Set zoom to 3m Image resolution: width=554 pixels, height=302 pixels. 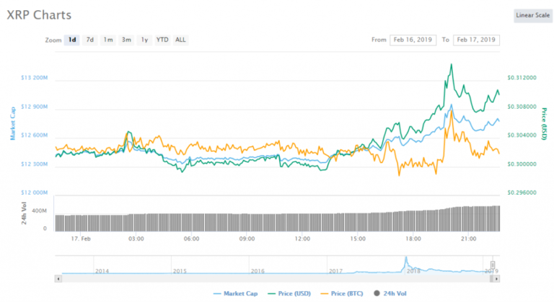point(126,40)
